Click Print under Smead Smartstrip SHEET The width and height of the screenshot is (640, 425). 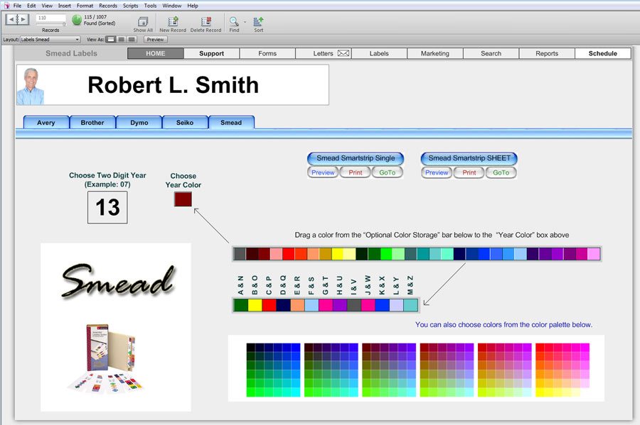(x=469, y=172)
